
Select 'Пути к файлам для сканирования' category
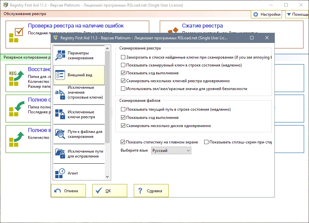pyautogui.click(x=79, y=134)
